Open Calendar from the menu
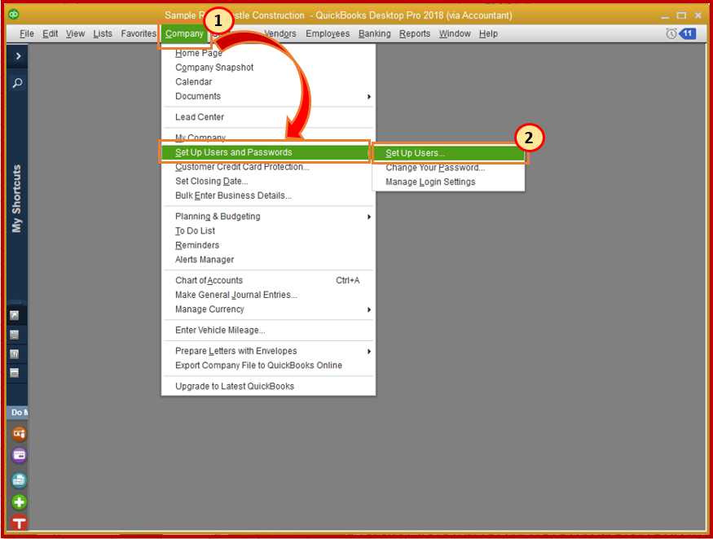 point(268,81)
